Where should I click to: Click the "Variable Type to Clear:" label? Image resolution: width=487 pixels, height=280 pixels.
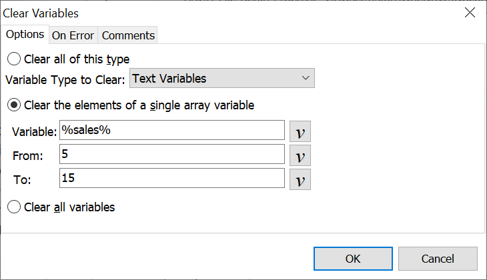coord(65,79)
